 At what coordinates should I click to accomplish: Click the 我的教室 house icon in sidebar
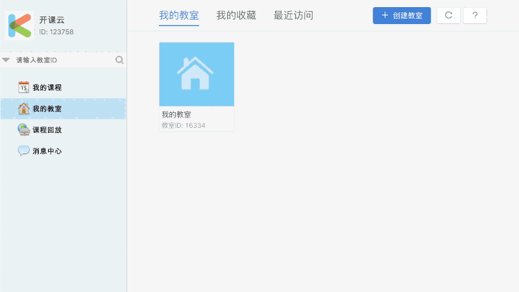23,108
